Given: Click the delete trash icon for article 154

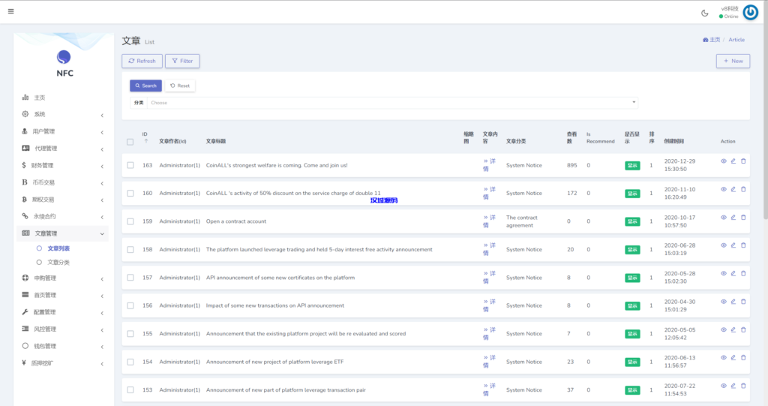Looking at the screenshot, I should pos(743,357).
